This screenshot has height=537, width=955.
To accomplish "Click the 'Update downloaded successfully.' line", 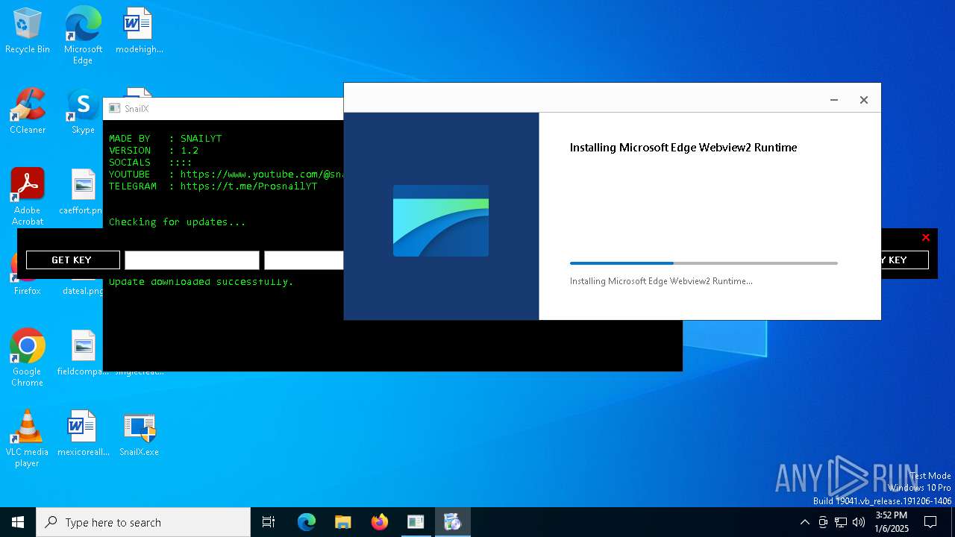I will click(201, 282).
